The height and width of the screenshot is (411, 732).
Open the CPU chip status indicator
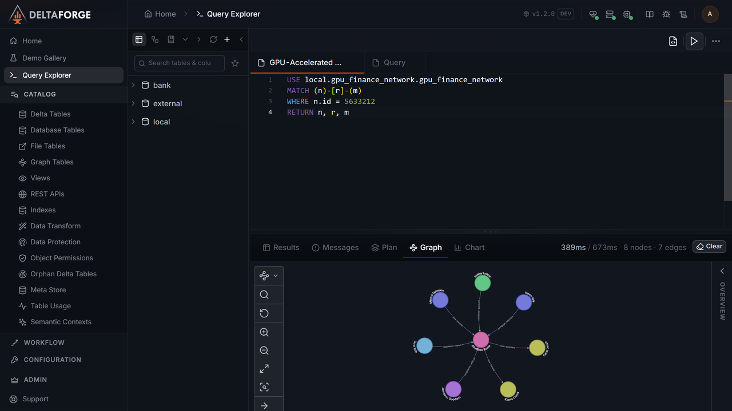(x=627, y=14)
